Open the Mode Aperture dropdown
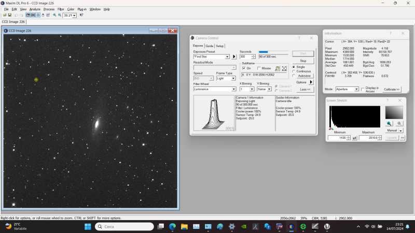 (356, 89)
